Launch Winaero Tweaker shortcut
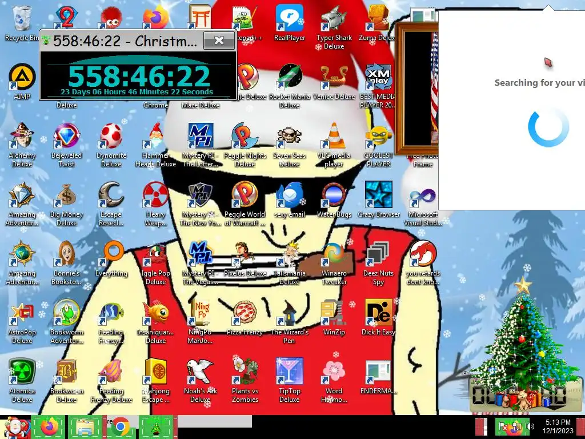The width and height of the screenshot is (585, 439). click(x=334, y=254)
